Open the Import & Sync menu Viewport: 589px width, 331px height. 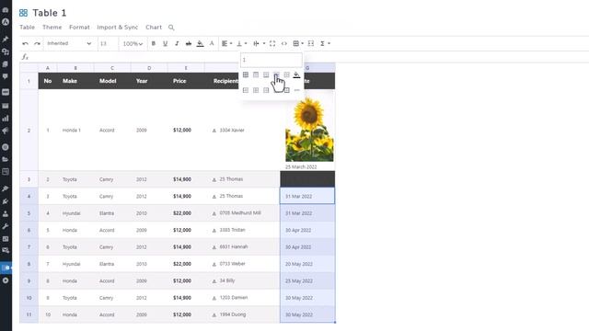[x=117, y=28]
